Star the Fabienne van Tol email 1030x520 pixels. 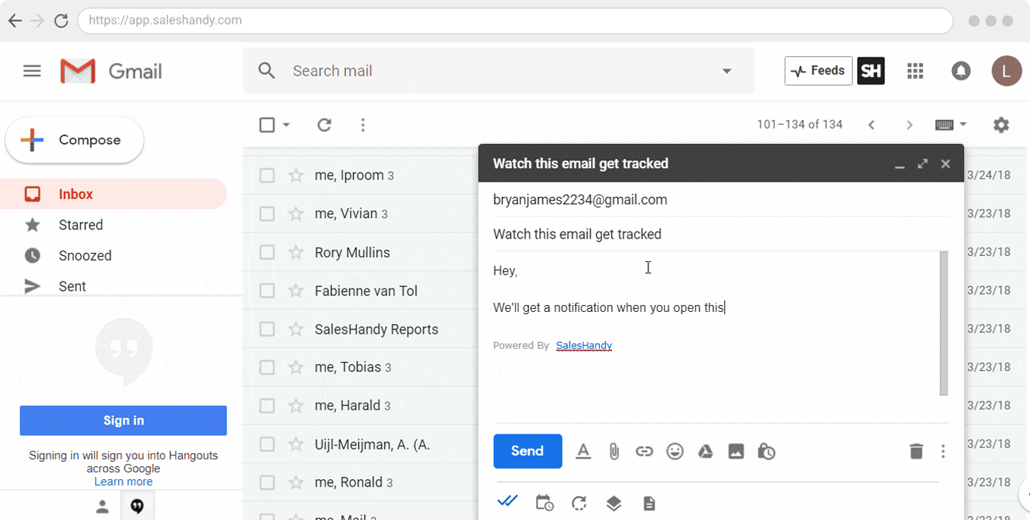[295, 291]
